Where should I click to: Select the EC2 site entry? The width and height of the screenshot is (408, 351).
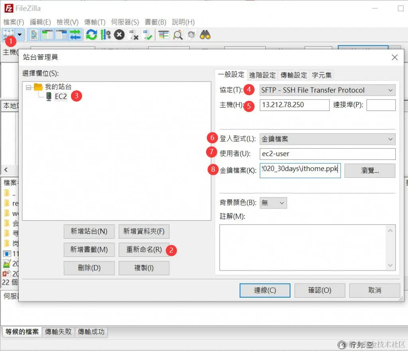(61, 96)
